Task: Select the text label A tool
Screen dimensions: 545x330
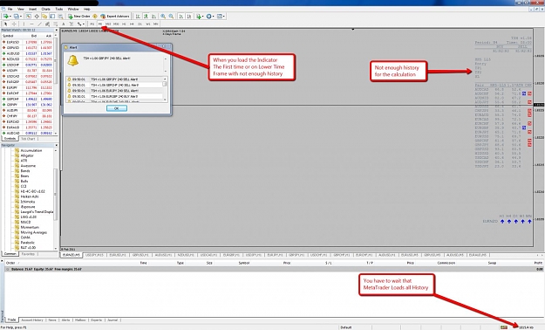Action: [64, 24]
